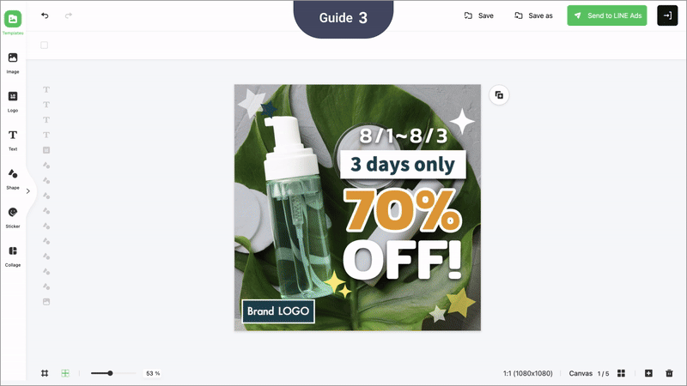The image size is (687, 386).
Task: Toggle the crop frame icon at bottom left
Action: (x=45, y=373)
